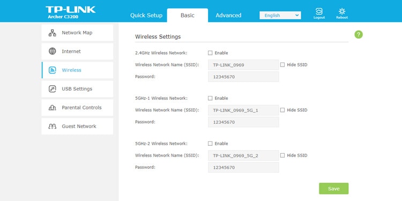Click the 2.4GHz network password field
This screenshot has height=201, width=402.
(x=243, y=77)
